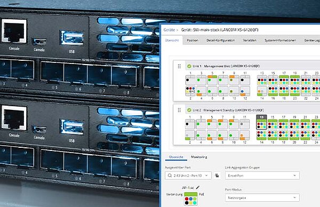
Task: Select port 6 of Unit 1
Action: [212, 91]
